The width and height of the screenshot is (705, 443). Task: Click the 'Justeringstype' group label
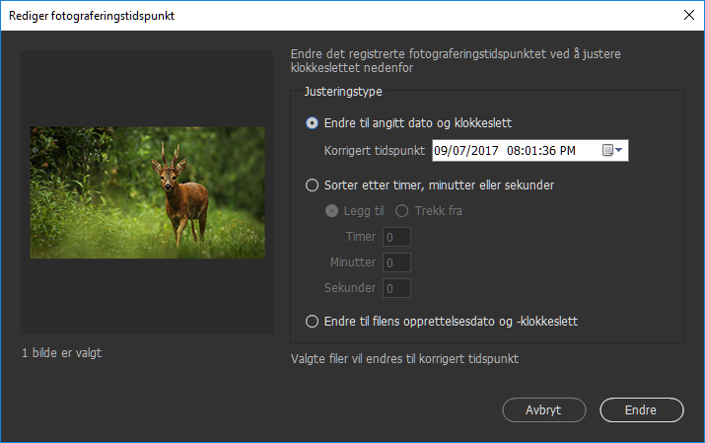[343, 92]
